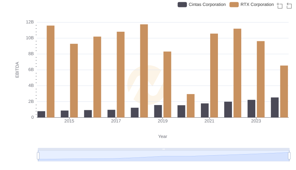The height and width of the screenshot is (170, 296).
Task: Click the Cintas Corporation bar for 2017
Action: click(x=111, y=114)
